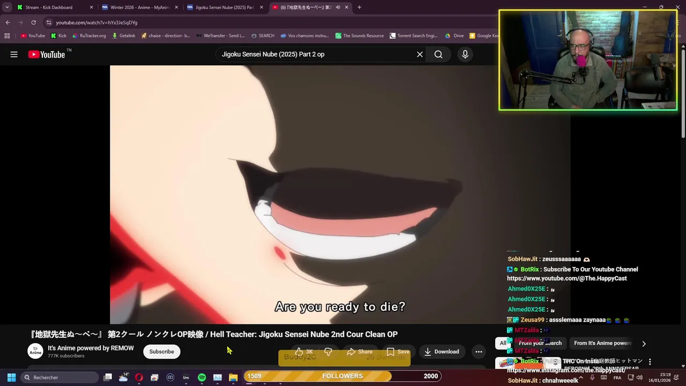The image size is (686, 386).
Task: Open Opera browser from taskbar
Action: (139, 377)
